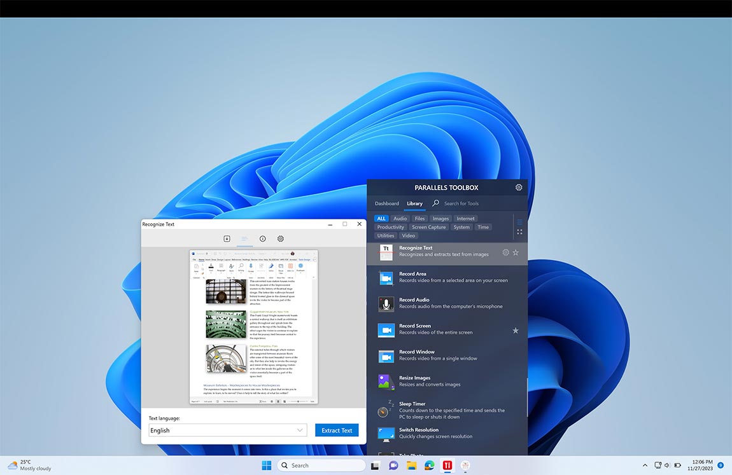Open the image import panel in Recognize Text
Image resolution: width=732 pixels, height=475 pixels.
click(x=227, y=238)
